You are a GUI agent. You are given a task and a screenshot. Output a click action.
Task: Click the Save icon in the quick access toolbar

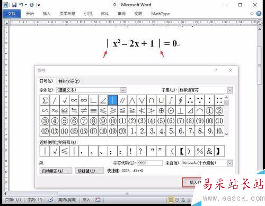coord(14,5)
